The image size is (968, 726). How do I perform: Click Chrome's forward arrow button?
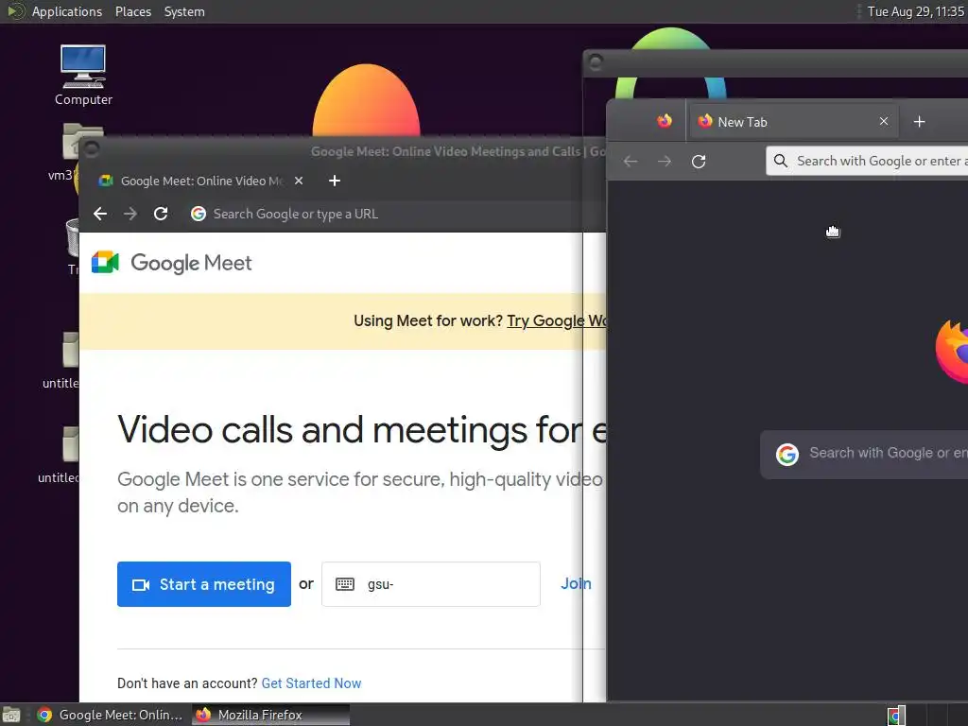(x=130, y=214)
